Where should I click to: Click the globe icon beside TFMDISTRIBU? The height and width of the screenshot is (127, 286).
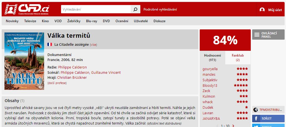pos(255,110)
